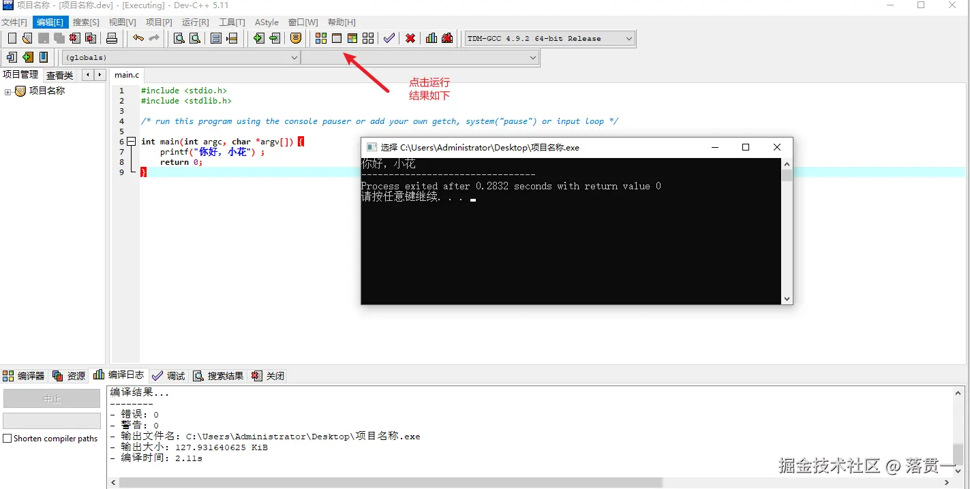
Task: Click the Insert icon in the second toolbar row
Action: (12, 57)
